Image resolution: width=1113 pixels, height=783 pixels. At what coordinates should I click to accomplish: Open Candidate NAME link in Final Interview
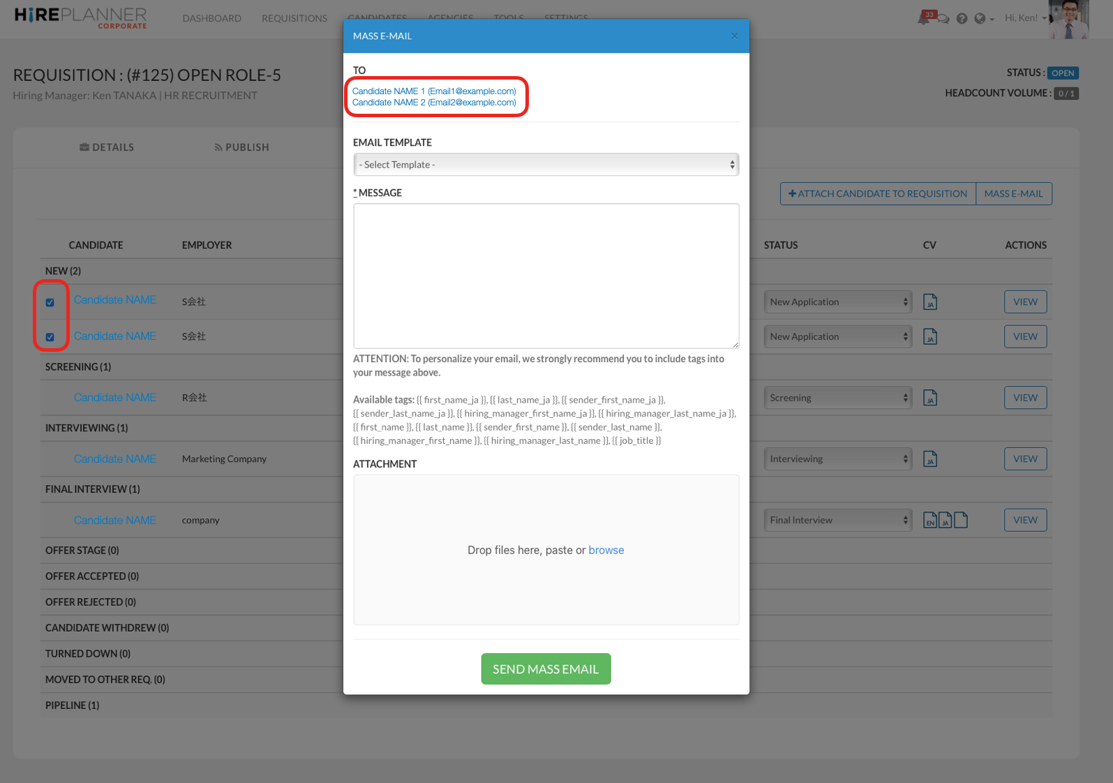[115, 521]
